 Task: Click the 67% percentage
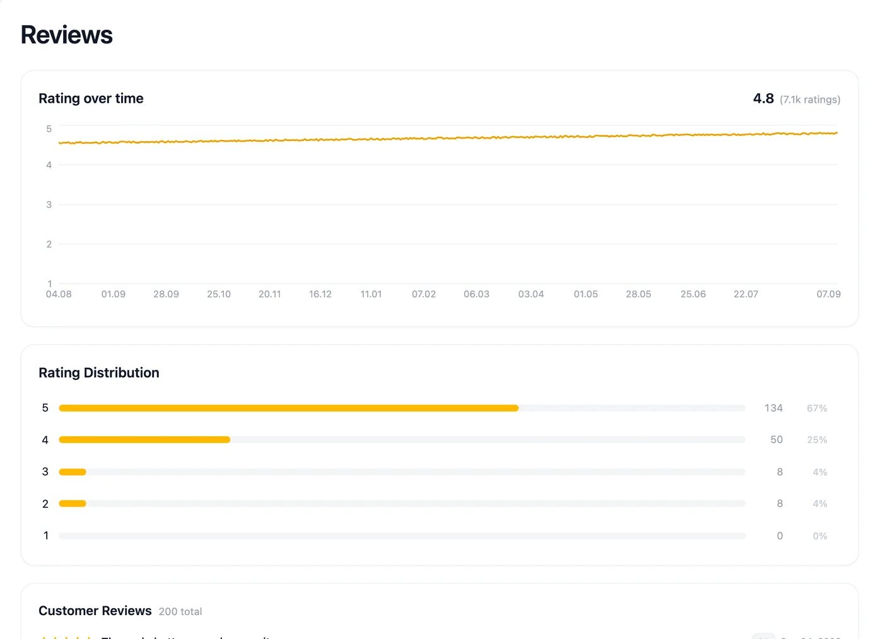click(x=817, y=408)
